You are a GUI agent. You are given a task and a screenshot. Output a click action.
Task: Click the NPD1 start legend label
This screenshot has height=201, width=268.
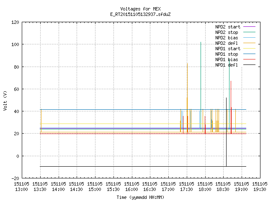pyautogui.click(x=228, y=49)
